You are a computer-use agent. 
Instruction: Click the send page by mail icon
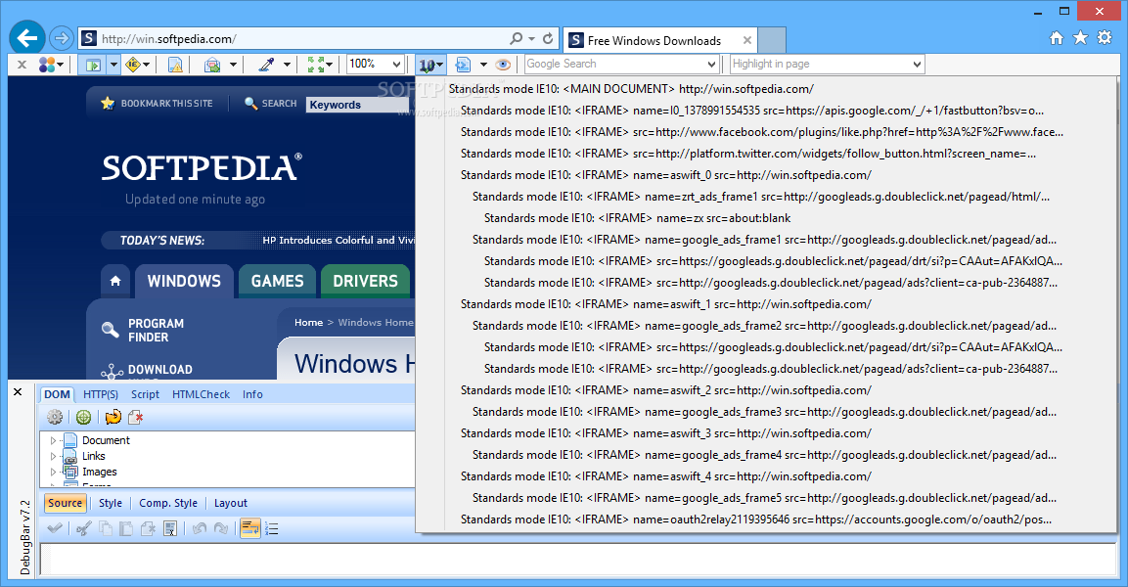pos(212,65)
